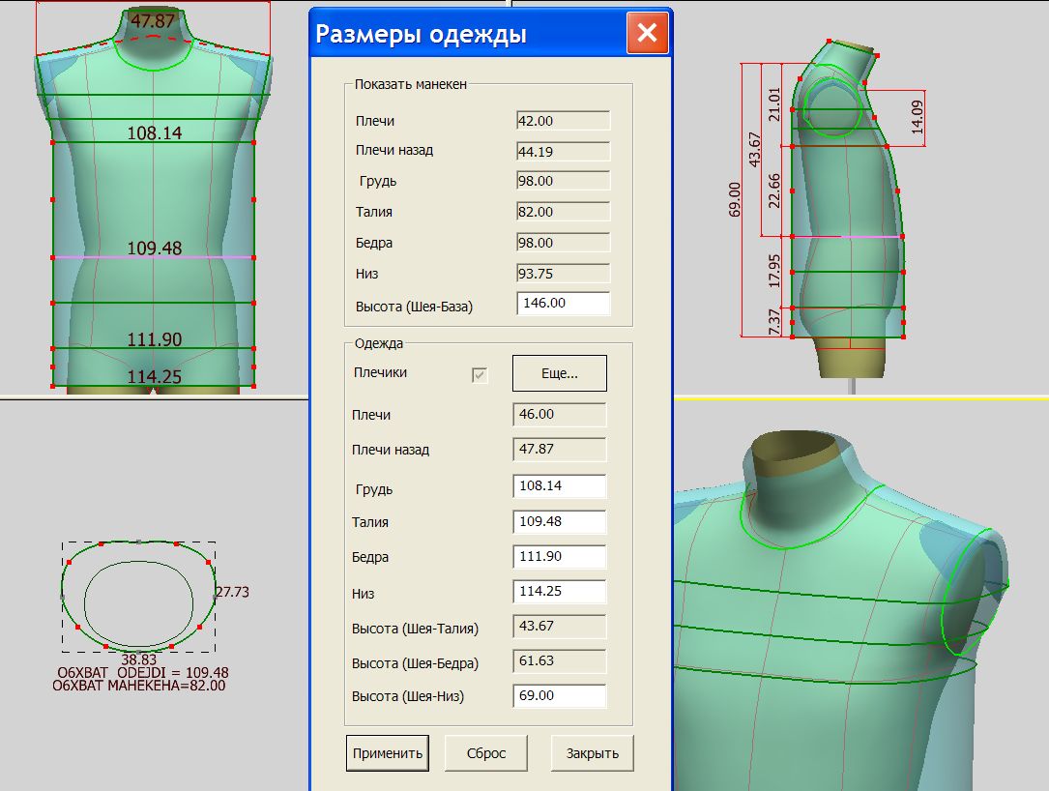
Task: Select the mannequin Низ field 93.75
Action: pyautogui.click(x=563, y=273)
